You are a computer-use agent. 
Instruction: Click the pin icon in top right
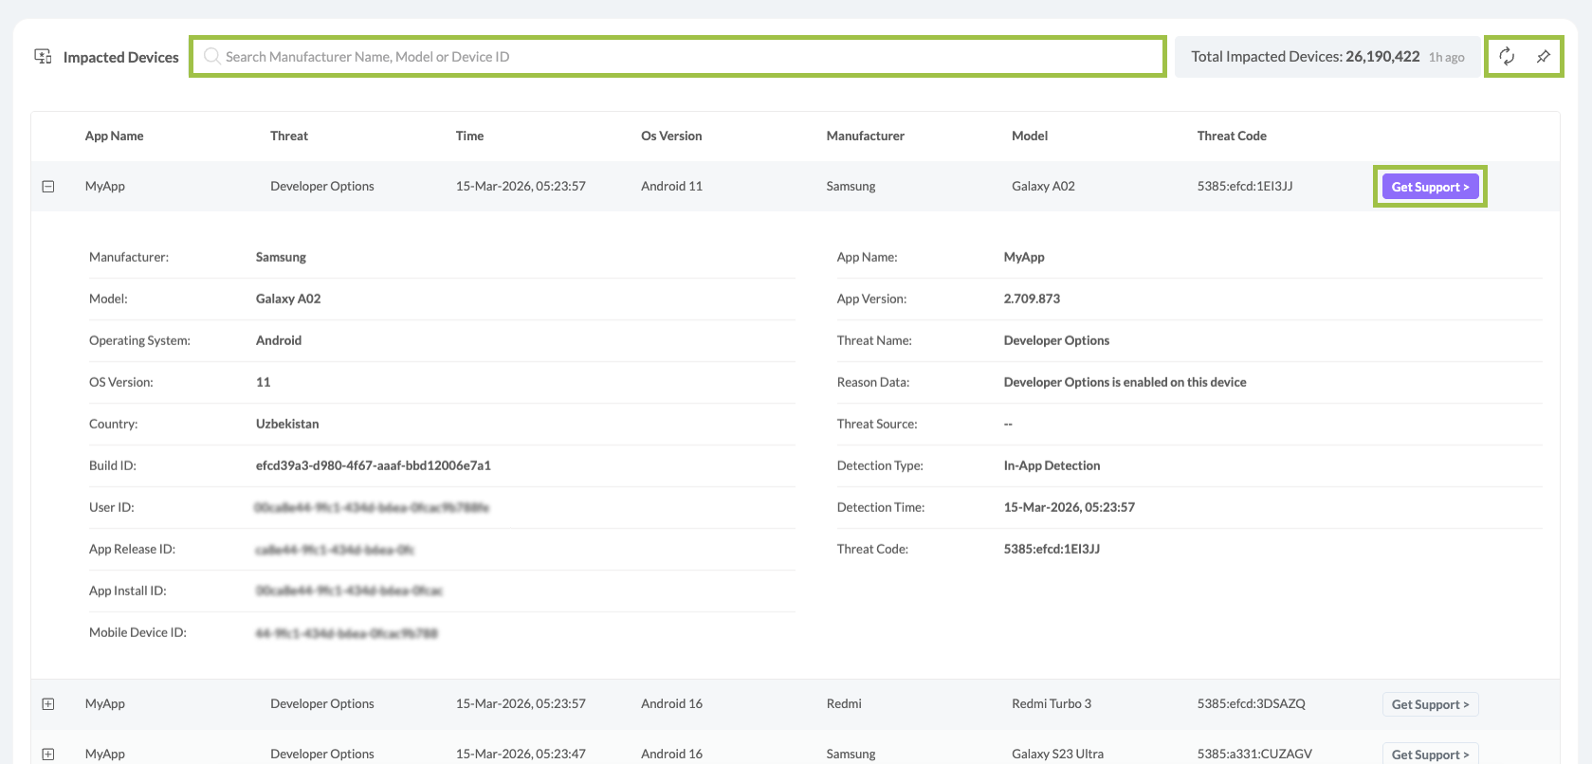coord(1543,57)
